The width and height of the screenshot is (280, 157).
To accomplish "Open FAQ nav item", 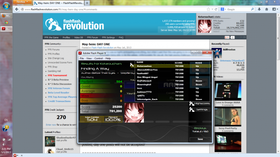I will [x=121, y=37].
